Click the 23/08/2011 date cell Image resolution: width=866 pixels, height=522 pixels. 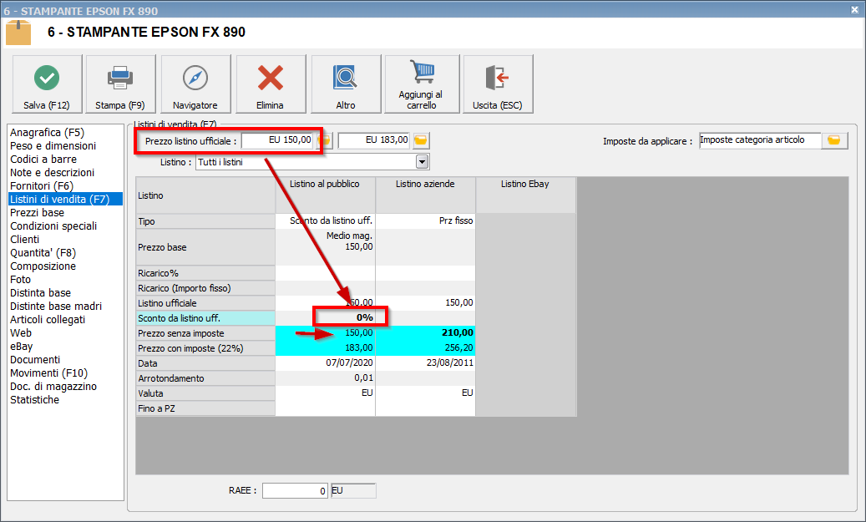point(425,363)
